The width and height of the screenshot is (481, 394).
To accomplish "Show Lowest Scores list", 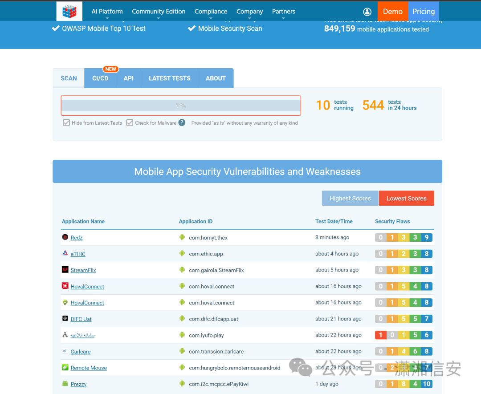I will pos(407,198).
